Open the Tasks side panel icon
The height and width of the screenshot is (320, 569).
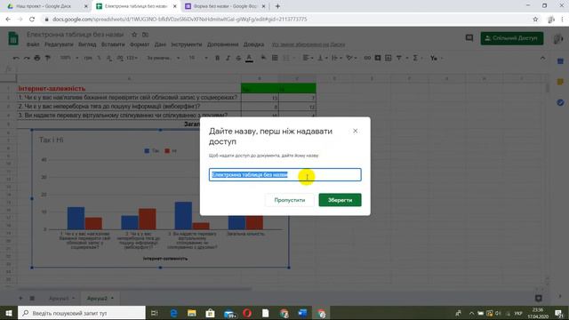(x=560, y=103)
